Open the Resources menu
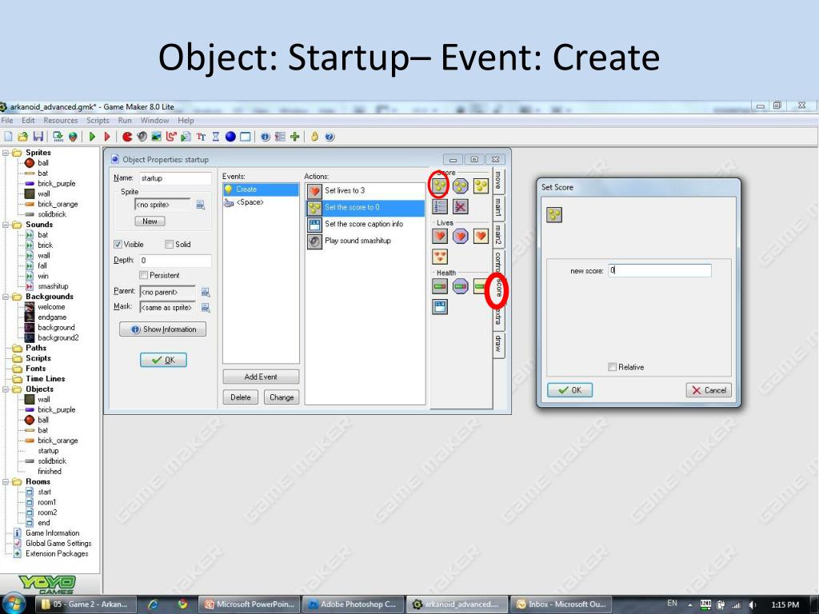The width and height of the screenshot is (819, 614). 60,120
